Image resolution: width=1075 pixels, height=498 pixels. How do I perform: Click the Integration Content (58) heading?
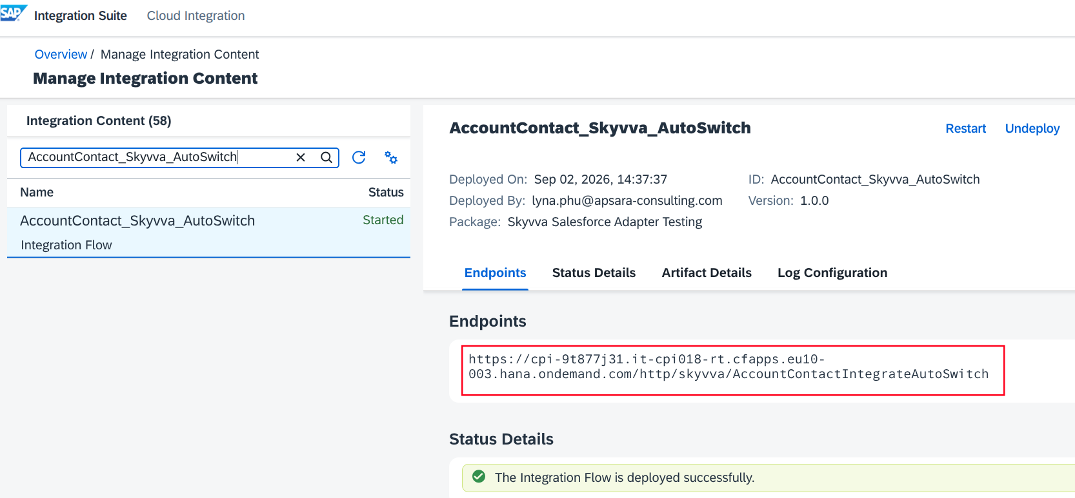(x=99, y=120)
